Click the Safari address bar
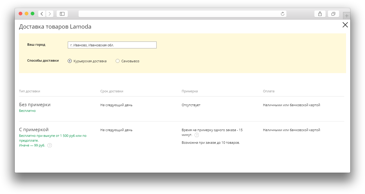This screenshot has width=365, height=194. pos(182,14)
